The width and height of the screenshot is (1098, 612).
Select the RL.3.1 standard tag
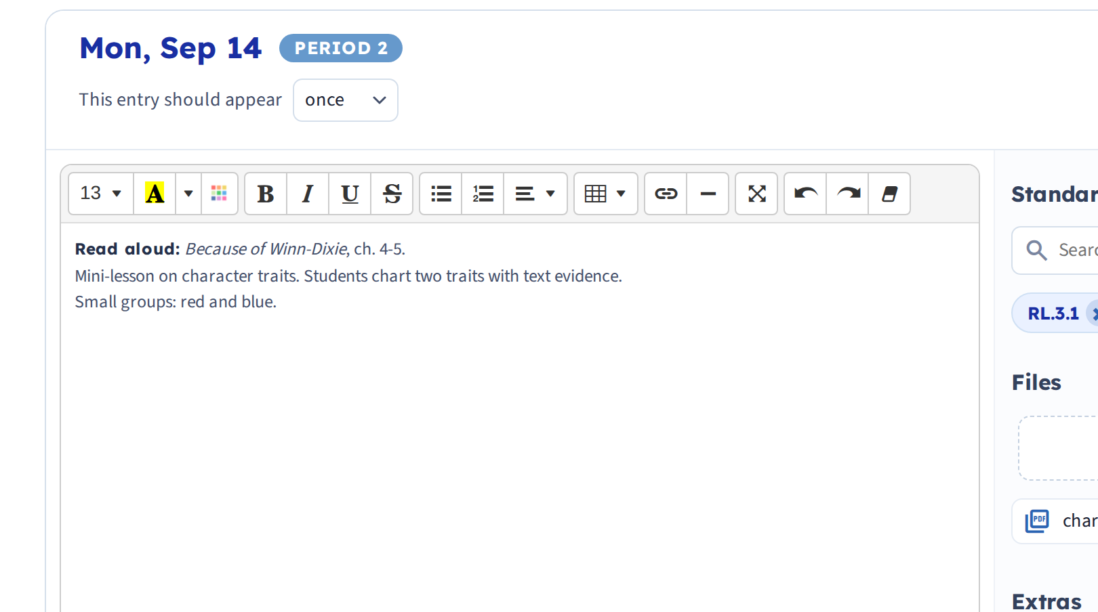tap(1053, 313)
